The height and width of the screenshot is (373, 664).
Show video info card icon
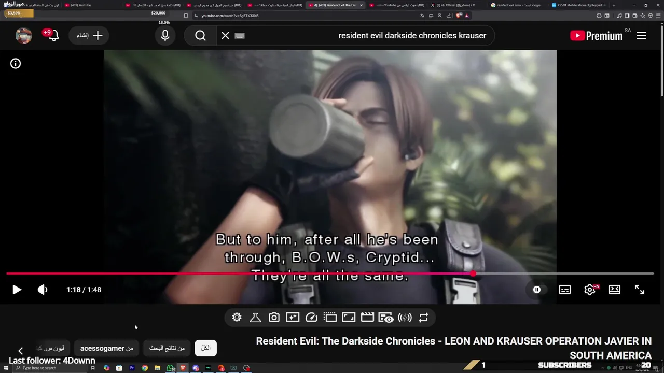[16, 64]
